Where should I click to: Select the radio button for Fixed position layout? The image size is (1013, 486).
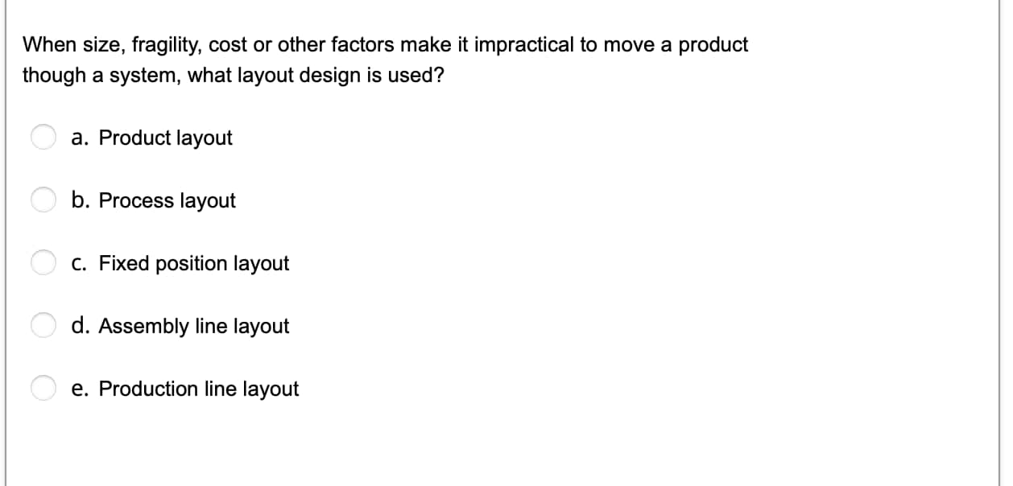(43, 262)
